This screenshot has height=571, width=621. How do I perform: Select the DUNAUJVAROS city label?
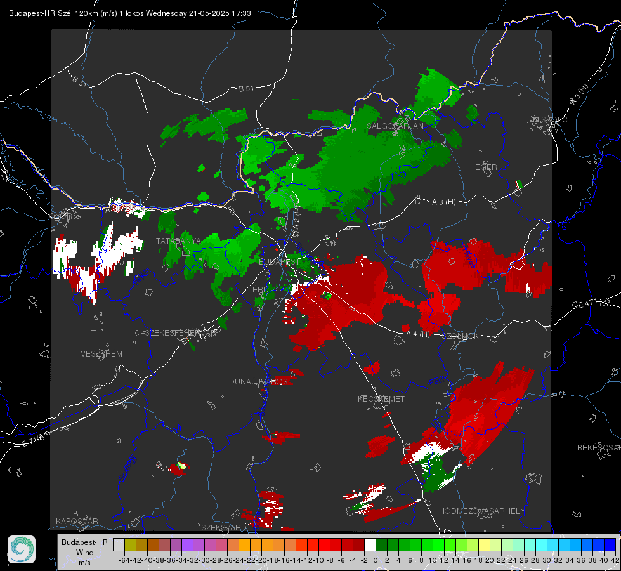point(258,381)
